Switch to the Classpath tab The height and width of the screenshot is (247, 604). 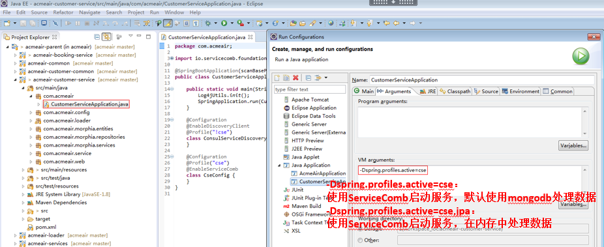(456, 92)
